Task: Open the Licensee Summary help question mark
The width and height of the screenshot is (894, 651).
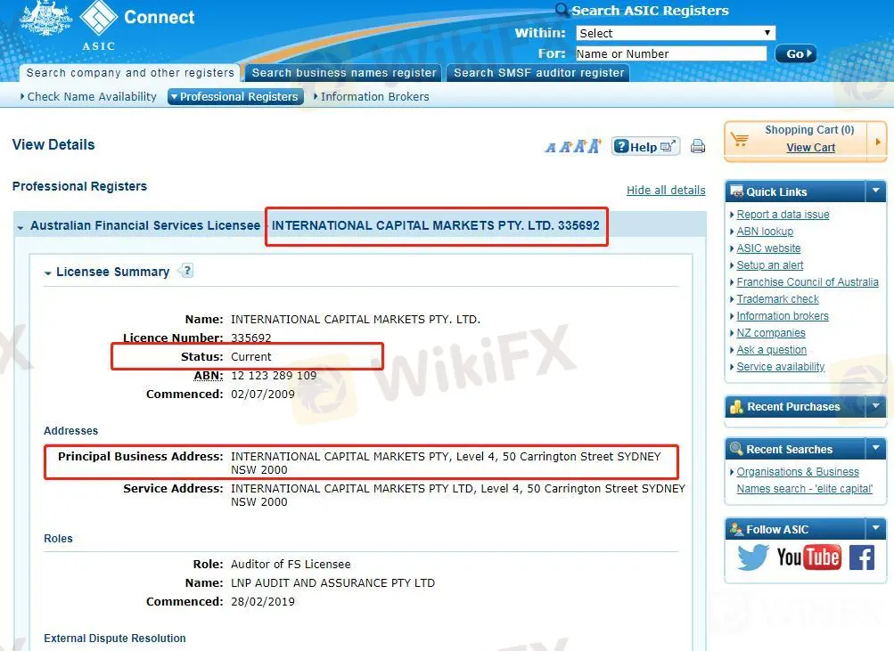Action: coord(186,271)
